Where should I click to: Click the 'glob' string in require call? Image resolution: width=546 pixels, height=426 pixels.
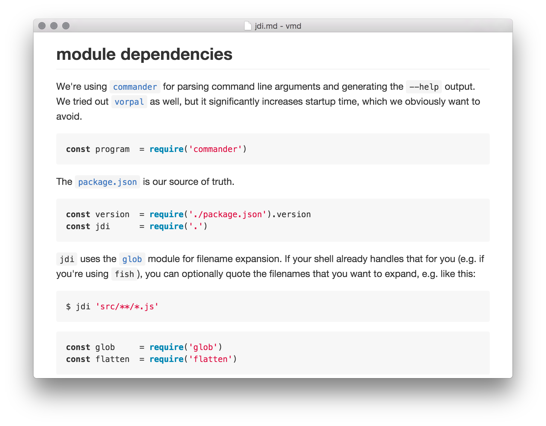(x=203, y=347)
